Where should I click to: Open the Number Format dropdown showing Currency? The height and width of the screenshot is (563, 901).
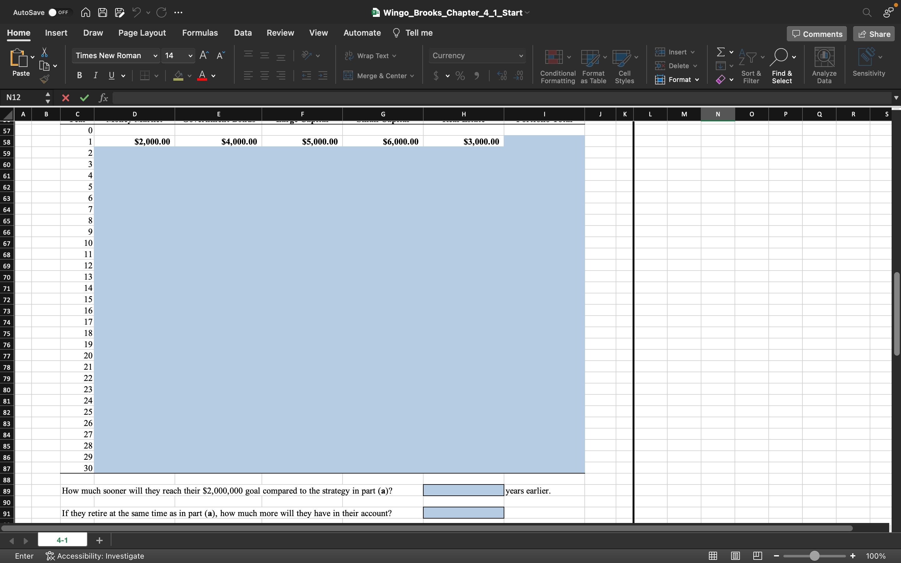[x=477, y=55]
